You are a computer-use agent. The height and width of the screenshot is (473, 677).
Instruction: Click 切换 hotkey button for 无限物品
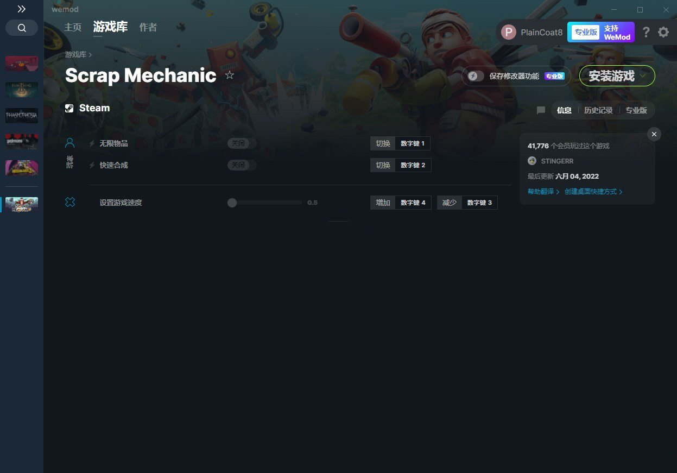click(x=383, y=143)
